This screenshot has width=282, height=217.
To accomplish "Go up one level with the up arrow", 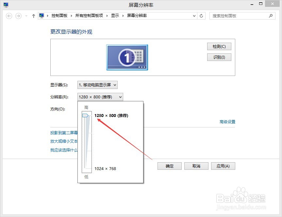I will point(33,16).
